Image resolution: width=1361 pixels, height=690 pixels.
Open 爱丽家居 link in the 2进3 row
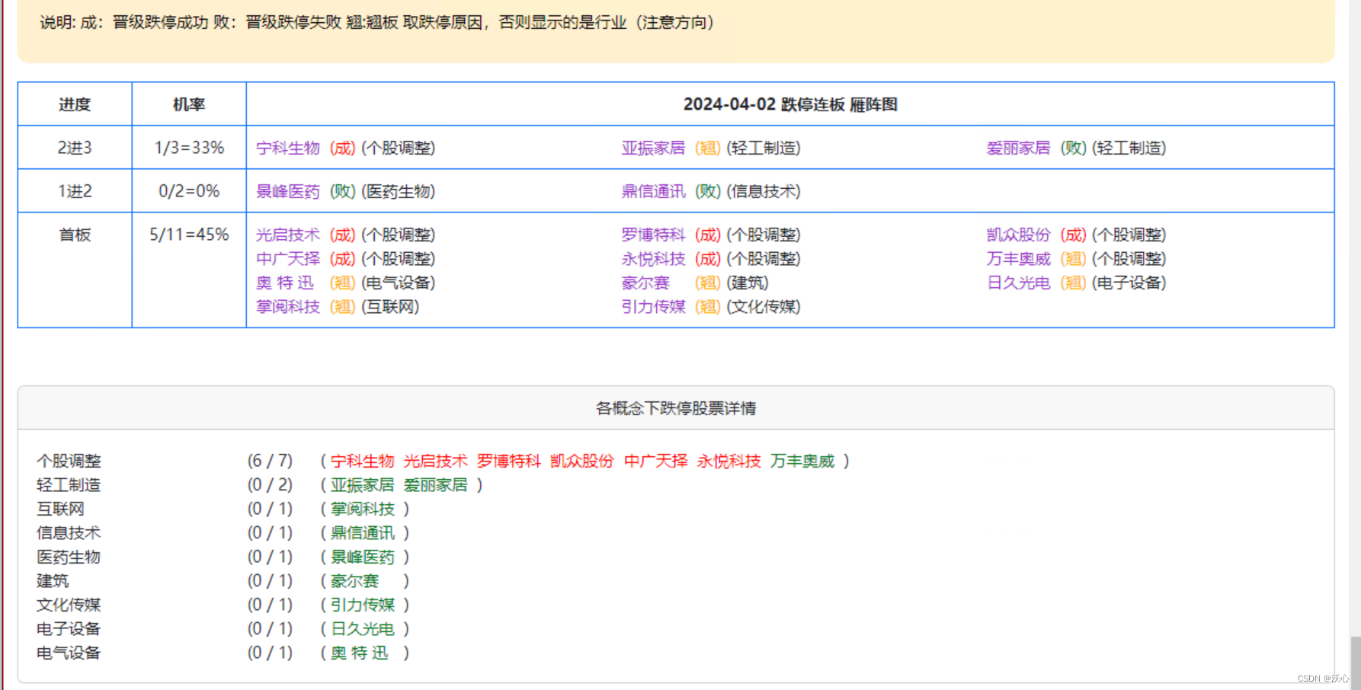(1018, 148)
